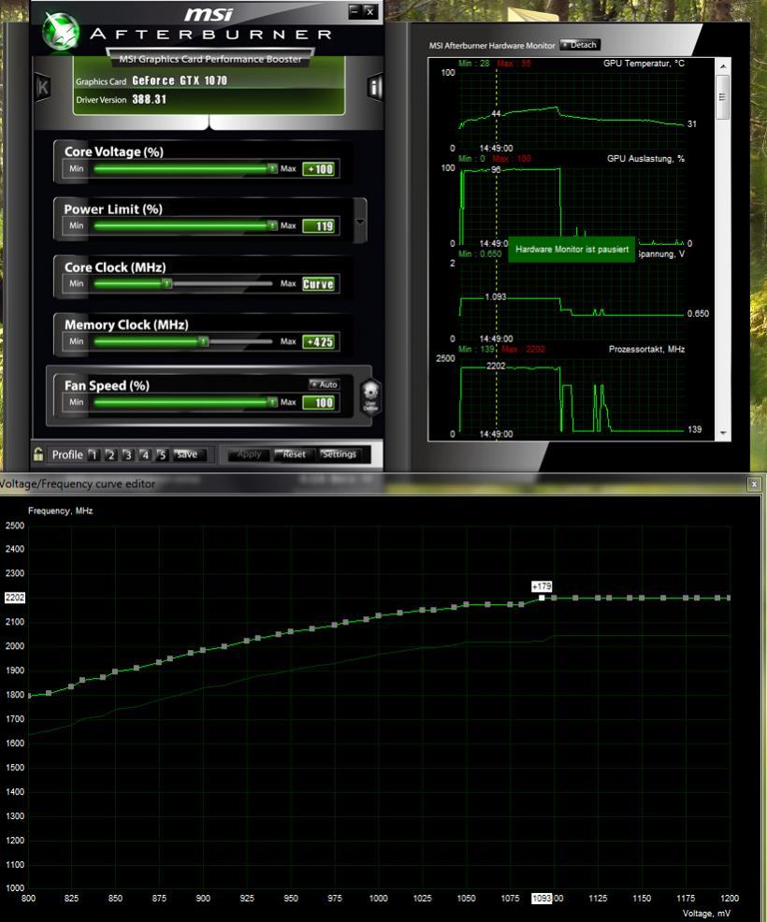Screen dimensions: 767x922
Task: Open the Settings button
Action: point(340,454)
